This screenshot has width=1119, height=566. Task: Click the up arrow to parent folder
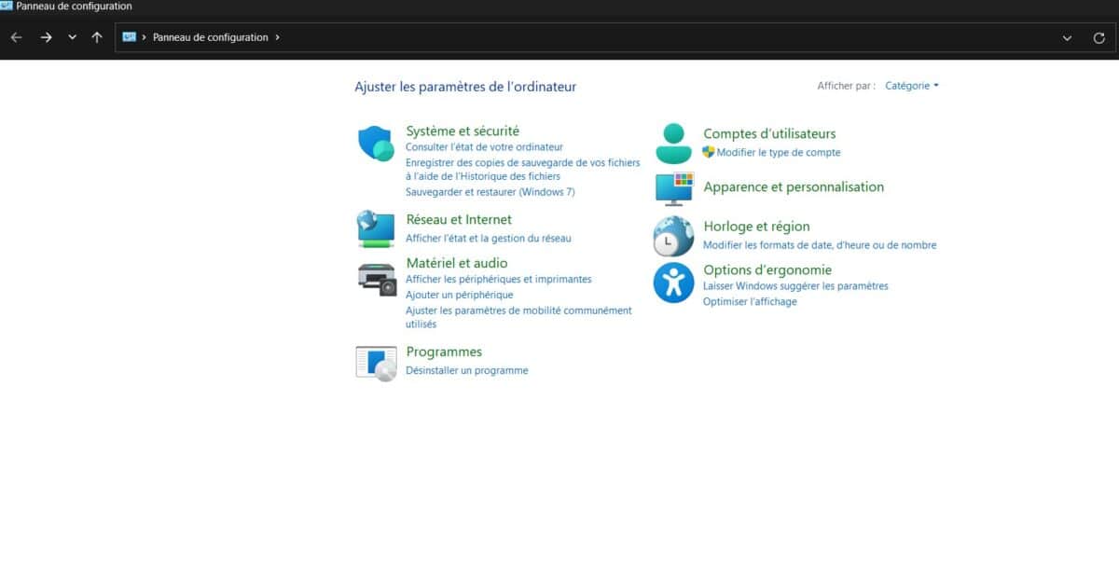97,37
